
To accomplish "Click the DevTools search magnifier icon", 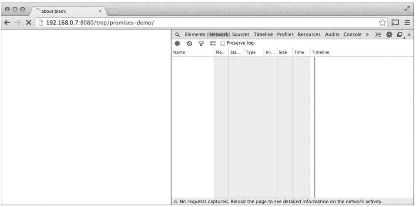I will point(177,35).
